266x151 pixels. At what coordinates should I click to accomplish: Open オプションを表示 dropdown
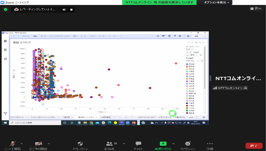coord(216,2)
